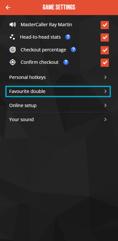Disable MasterCaller Ray Martin checkbox
Viewport: 118px width, 241px height.
pos(105,25)
